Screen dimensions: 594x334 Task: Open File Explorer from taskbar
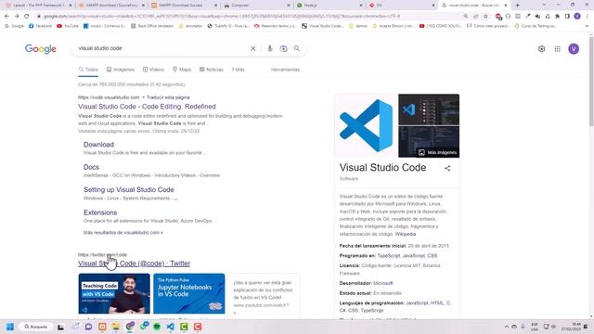pyautogui.click(x=116, y=327)
